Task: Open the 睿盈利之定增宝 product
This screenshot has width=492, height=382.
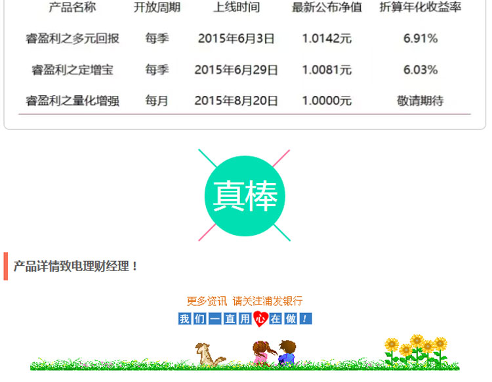Action: [72, 70]
